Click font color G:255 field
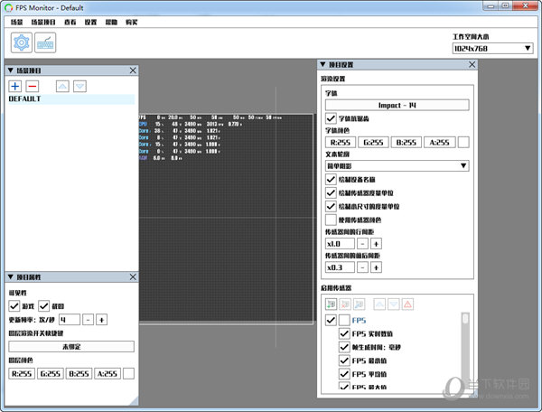The image size is (542, 412). click(373, 142)
